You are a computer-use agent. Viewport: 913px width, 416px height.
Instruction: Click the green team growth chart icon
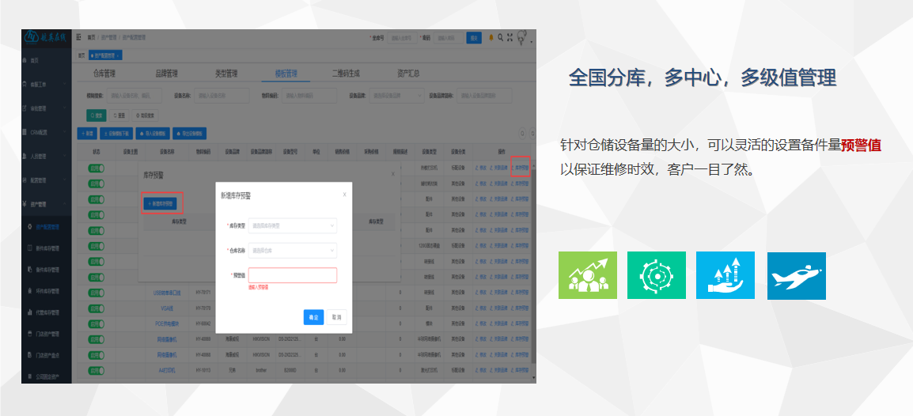click(x=587, y=275)
